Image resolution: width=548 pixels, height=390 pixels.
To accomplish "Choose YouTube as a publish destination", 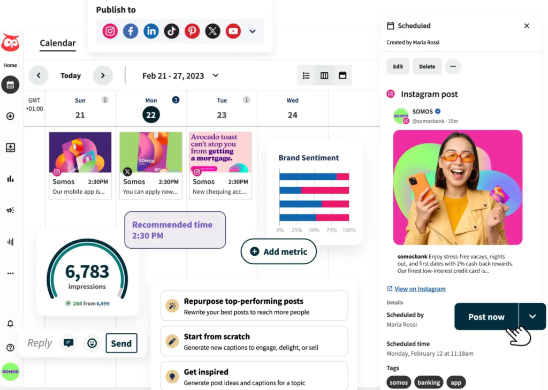I will tap(233, 31).
